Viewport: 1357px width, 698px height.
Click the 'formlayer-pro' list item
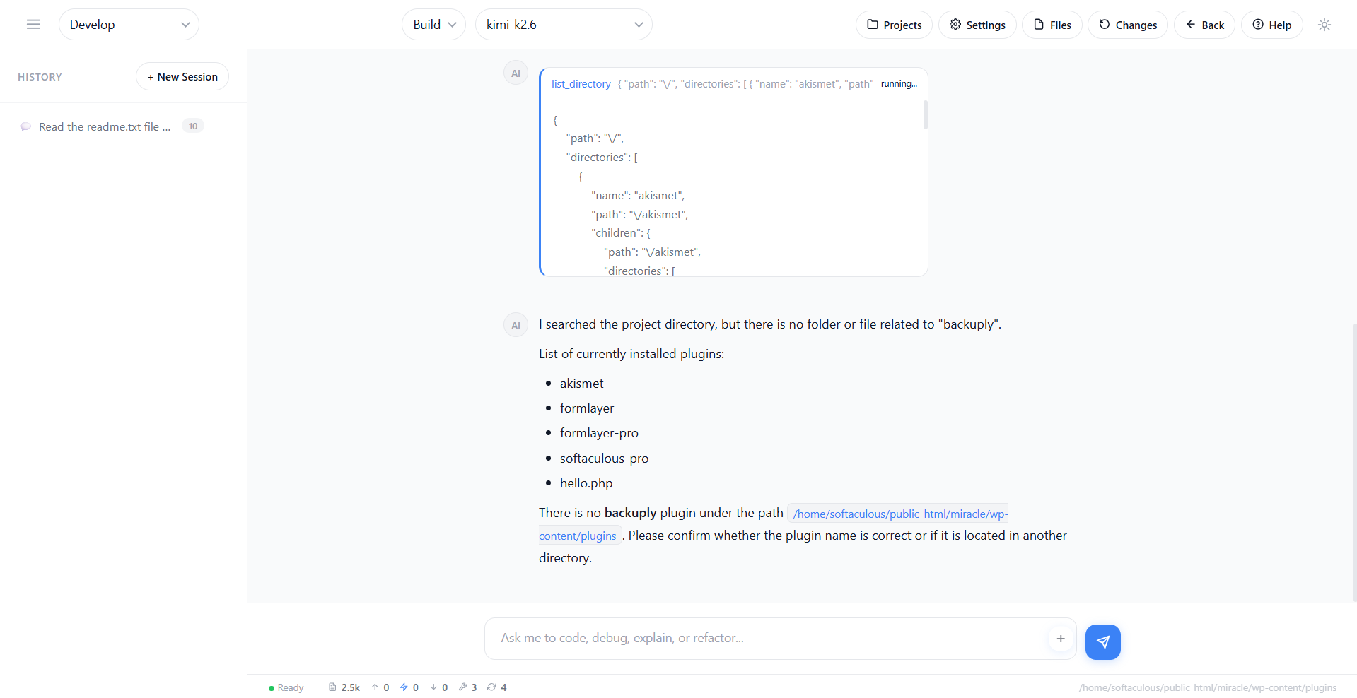pyautogui.click(x=599, y=433)
